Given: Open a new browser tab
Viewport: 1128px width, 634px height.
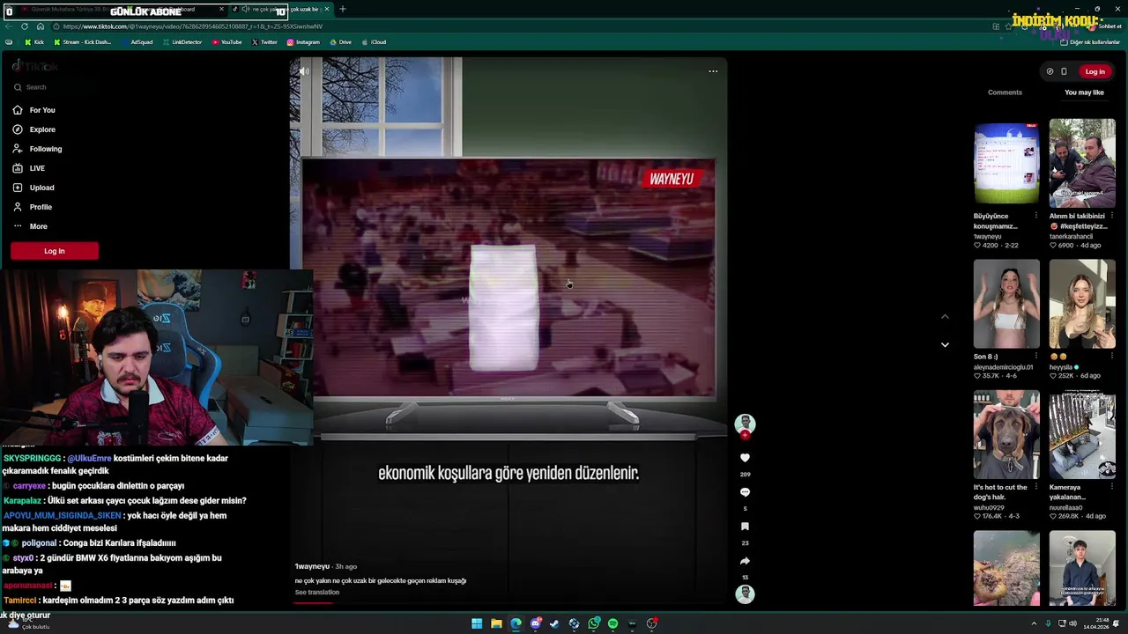Looking at the screenshot, I should [x=343, y=9].
